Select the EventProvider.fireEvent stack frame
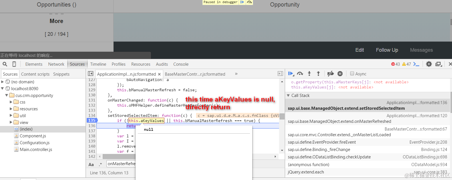This screenshot has height=180, width=452. (368, 142)
